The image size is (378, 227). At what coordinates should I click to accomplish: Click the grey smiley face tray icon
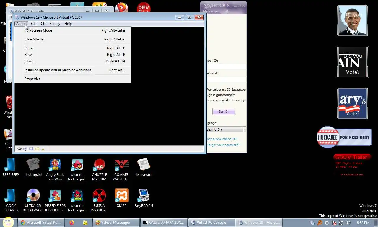click(327, 223)
